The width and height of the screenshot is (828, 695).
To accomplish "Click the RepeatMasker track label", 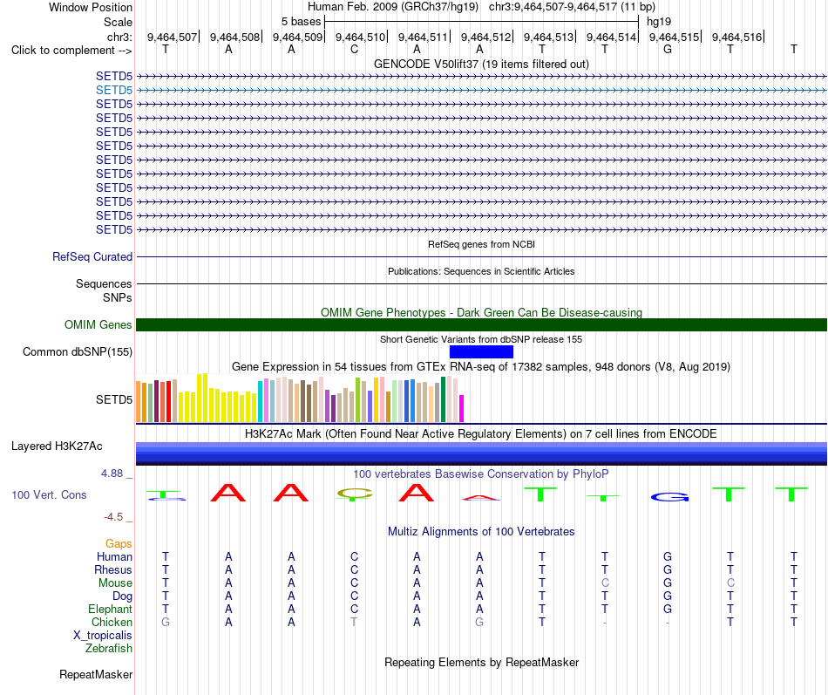I will (x=96, y=675).
